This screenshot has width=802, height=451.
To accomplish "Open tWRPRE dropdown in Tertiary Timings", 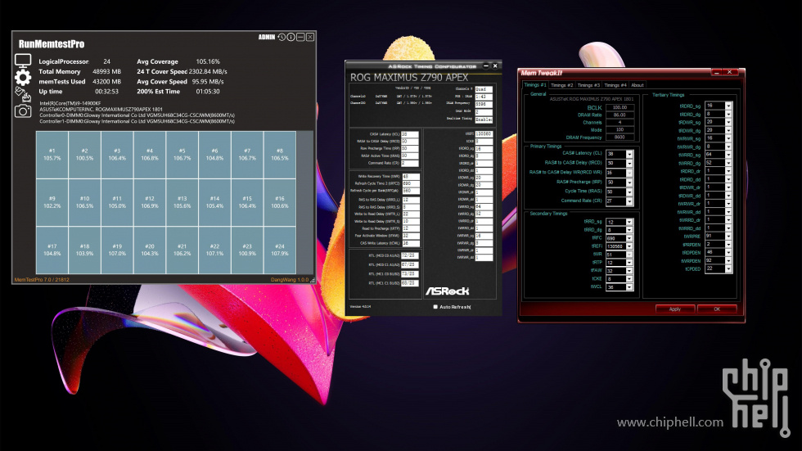I will point(728,237).
